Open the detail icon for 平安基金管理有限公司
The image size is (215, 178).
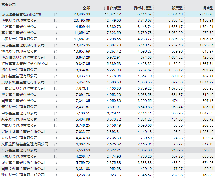point(55,150)
